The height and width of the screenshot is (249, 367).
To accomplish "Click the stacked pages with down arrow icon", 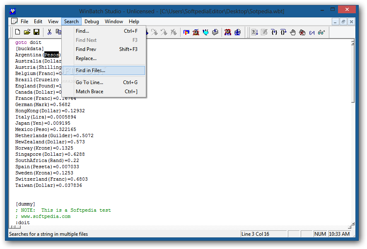I will pos(215,32).
